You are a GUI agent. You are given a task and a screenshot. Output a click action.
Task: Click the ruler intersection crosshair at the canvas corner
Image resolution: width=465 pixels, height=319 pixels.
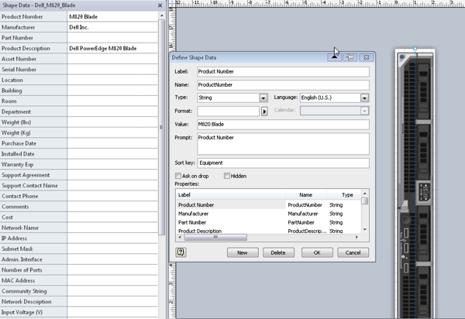[x=172, y=3]
